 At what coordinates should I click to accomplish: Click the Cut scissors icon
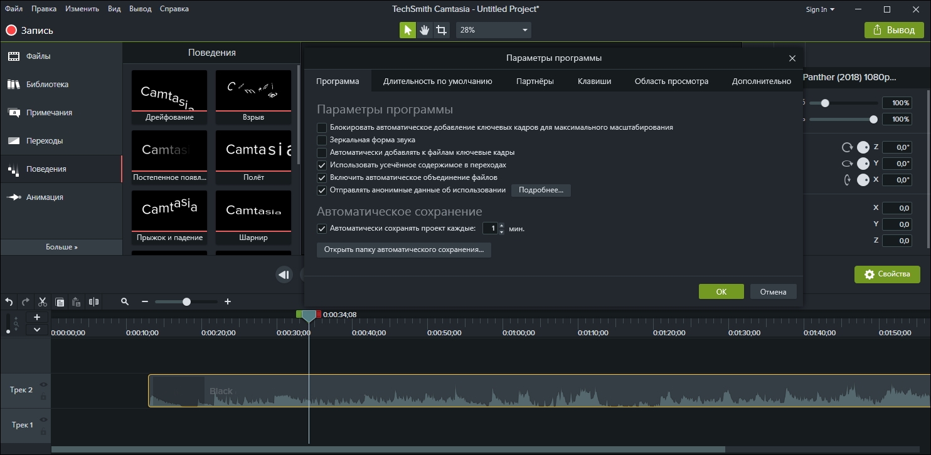[43, 301]
